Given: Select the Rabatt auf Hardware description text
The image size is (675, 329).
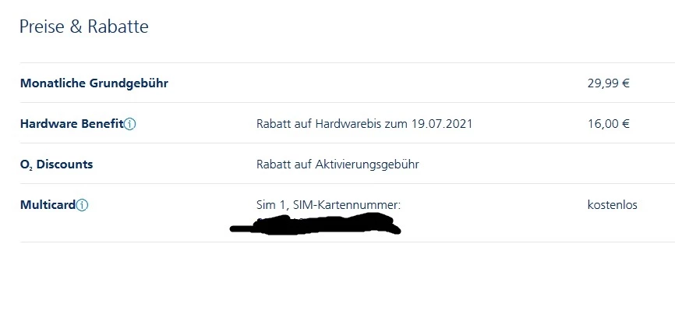Looking at the screenshot, I should (x=364, y=124).
